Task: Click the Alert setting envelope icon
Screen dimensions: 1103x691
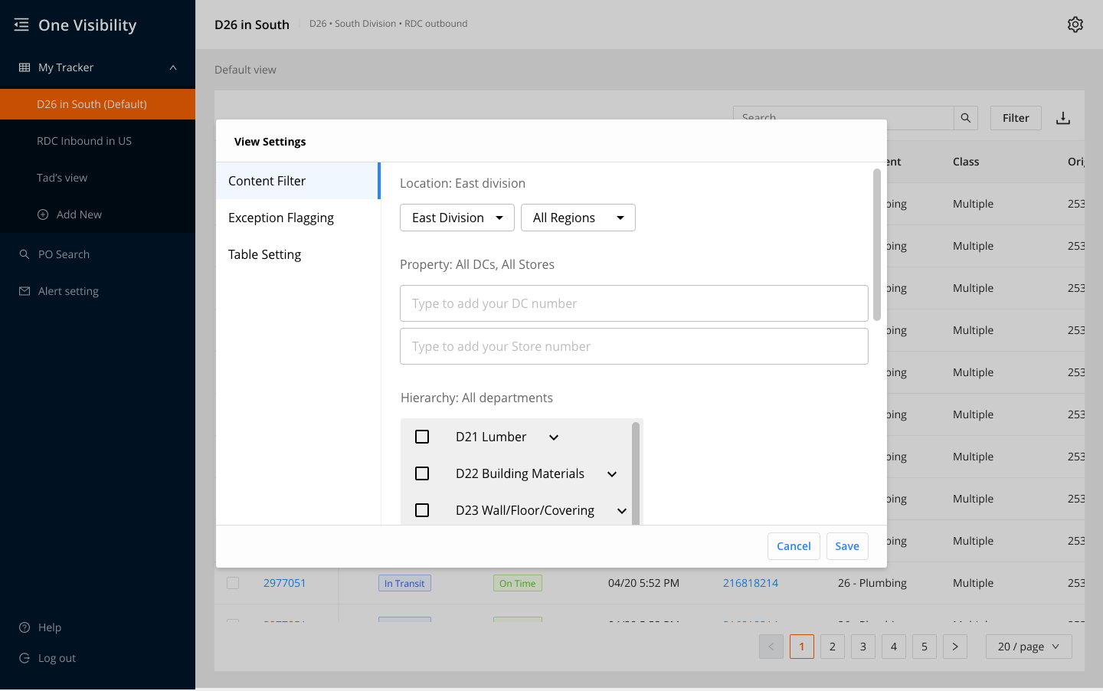Action: click(x=25, y=291)
